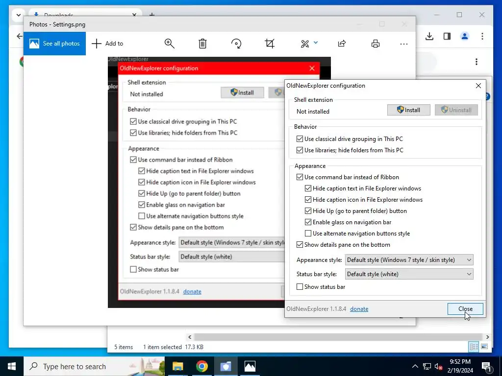502x376 pixels.
Task: Show hidden system tray icons
Action: [x=415, y=366]
